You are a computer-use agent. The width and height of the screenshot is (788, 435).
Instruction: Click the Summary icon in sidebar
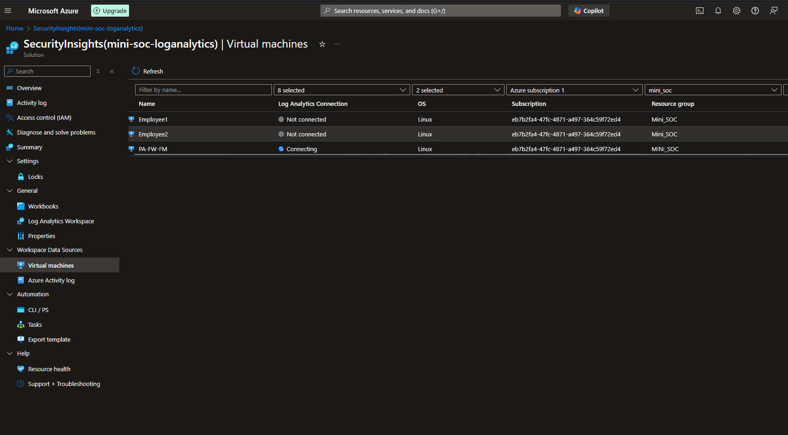(x=9, y=147)
